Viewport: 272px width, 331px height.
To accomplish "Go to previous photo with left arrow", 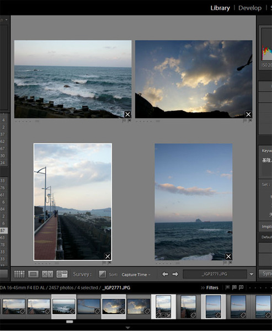I will pyautogui.click(x=165, y=274).
